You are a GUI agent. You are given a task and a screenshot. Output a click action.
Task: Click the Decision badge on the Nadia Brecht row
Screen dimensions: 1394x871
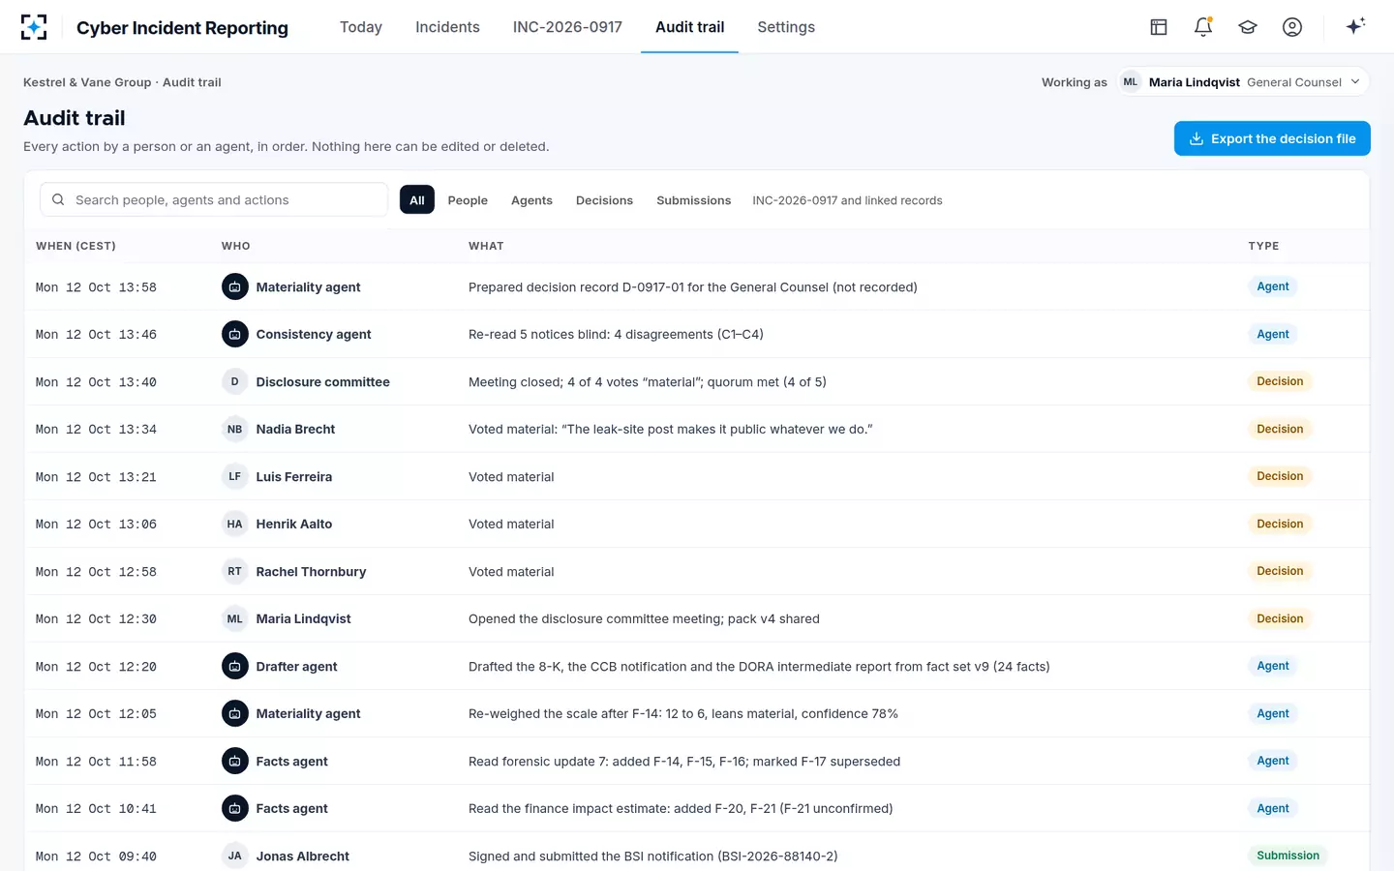coord(1280,429)
